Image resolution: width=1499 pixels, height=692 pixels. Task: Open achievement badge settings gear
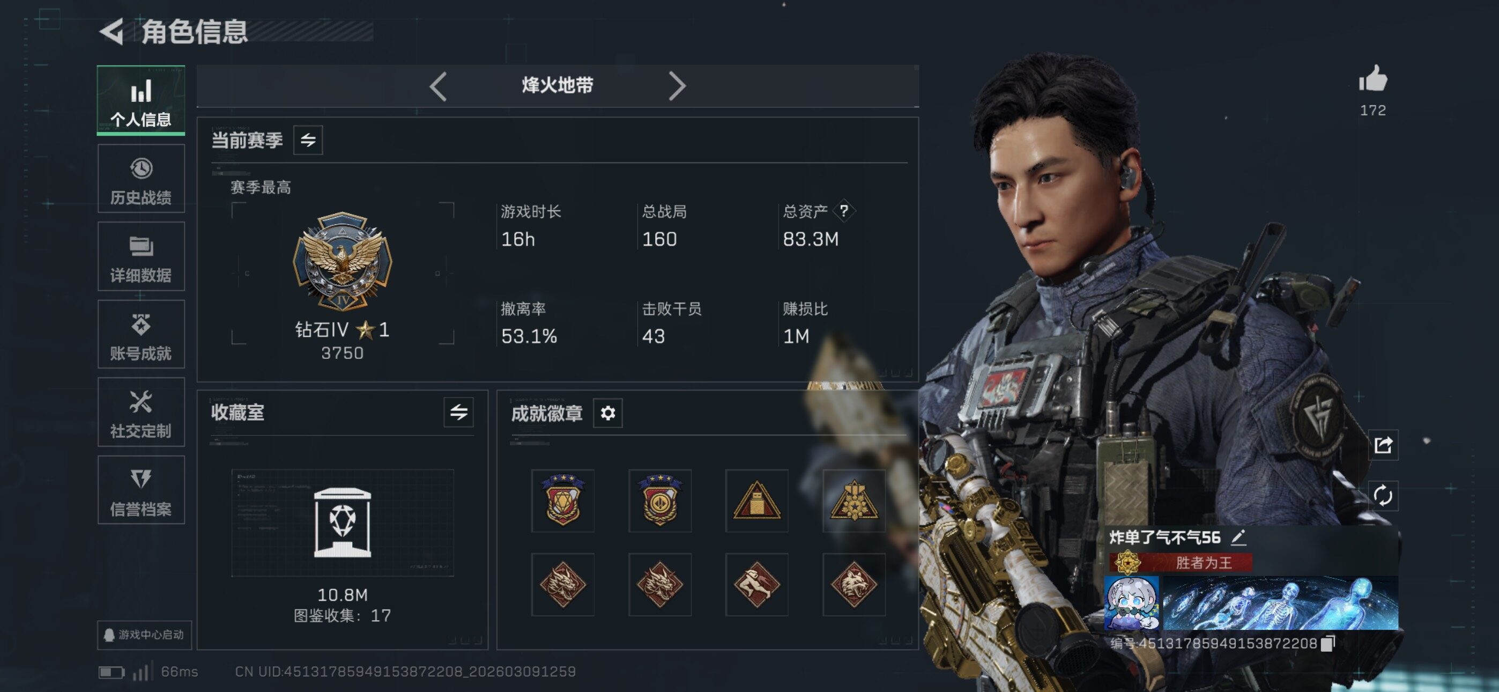pyautogui.click(x=607, y=413)
